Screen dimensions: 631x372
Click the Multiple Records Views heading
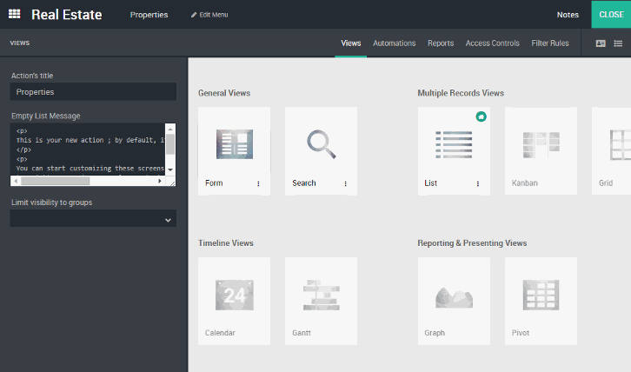click(x=461, y=93)
